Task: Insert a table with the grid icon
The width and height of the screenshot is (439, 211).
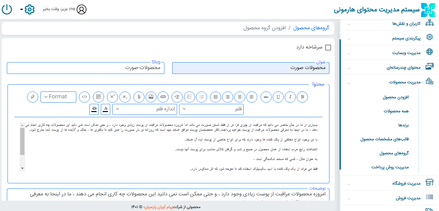Action: [98, 97]
